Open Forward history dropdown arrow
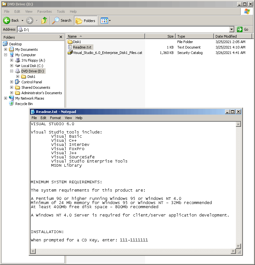The width and height of the screenshot is (255, 265). [x=37, y=21]
